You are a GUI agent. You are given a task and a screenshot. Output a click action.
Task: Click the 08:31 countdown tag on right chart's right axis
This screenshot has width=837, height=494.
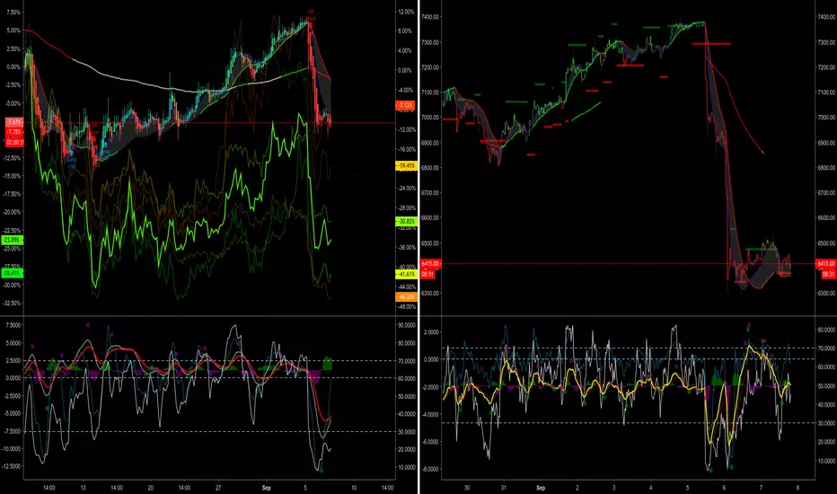828,274
